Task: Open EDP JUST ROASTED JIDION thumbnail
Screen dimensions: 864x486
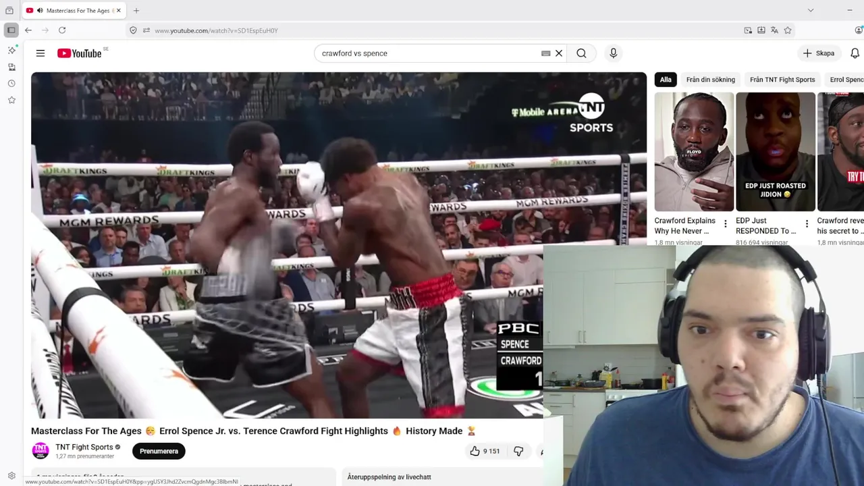Action: pyautogui.click(x=776, y=152)
